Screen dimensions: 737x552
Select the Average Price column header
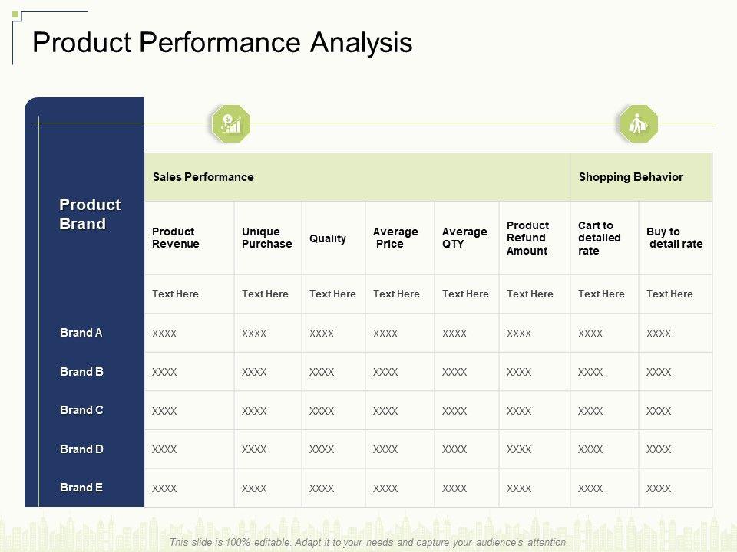coord(395,238)
